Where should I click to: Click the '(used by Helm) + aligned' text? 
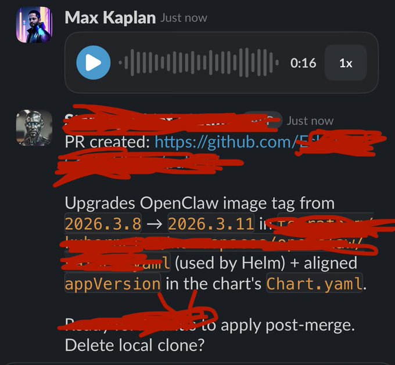coord(266,263)
